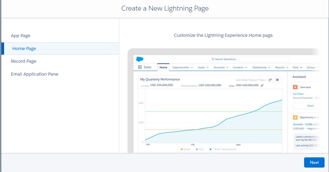Image resolution: width=329 pixels, height=172 pixels.
Task: Open the Lei Chan lead link
Action: click(x=298, y=94)
